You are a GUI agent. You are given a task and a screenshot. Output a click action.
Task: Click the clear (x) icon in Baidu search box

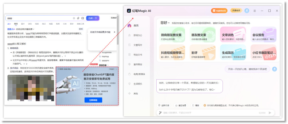tap(74, 18)
